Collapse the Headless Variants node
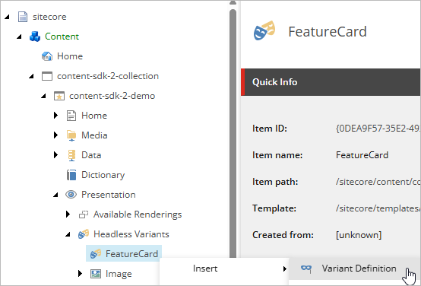Viewport: 421px width, 286px height. 68,234
